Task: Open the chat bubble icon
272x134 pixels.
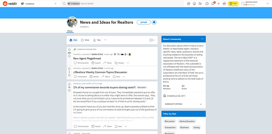Action: click(x=207, y=4)
